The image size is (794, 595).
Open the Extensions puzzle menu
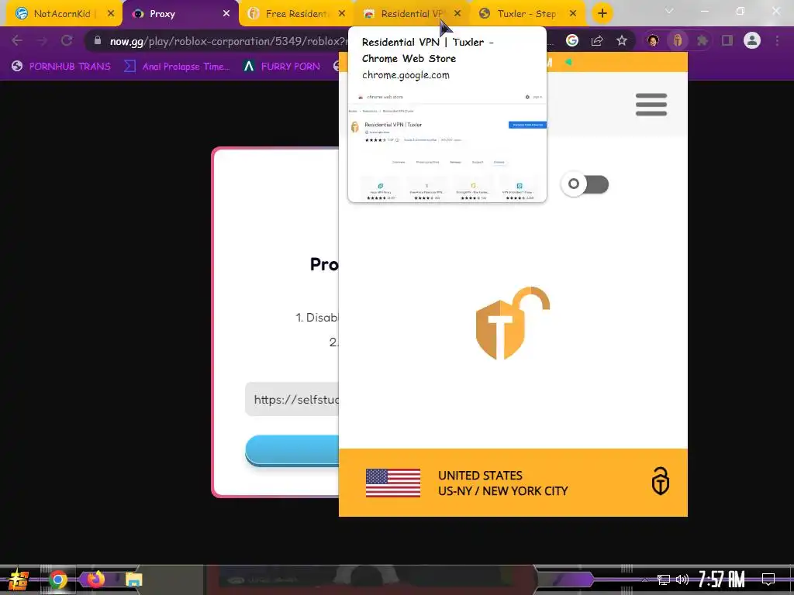[703, 40]
